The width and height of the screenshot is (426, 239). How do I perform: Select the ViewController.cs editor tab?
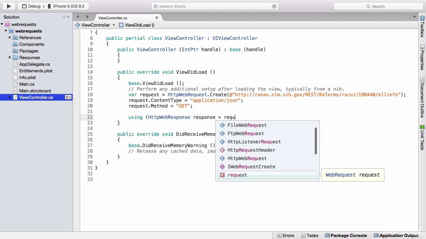point(113,18)
